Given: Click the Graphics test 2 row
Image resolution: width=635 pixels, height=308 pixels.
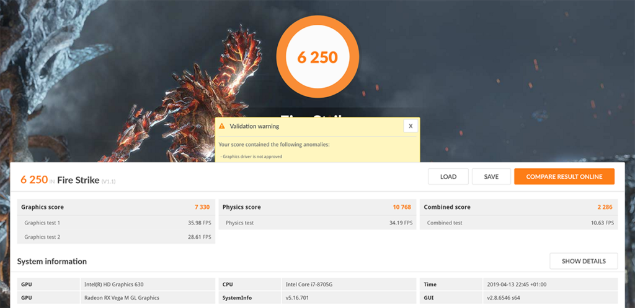Looking at the screenshot, I should (x=116, y=237).
